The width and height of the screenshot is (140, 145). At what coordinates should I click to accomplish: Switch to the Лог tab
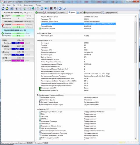pos(79,12)
